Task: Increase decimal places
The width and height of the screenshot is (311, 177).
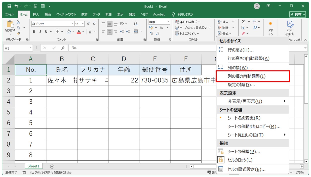Action: pos(151,33)
